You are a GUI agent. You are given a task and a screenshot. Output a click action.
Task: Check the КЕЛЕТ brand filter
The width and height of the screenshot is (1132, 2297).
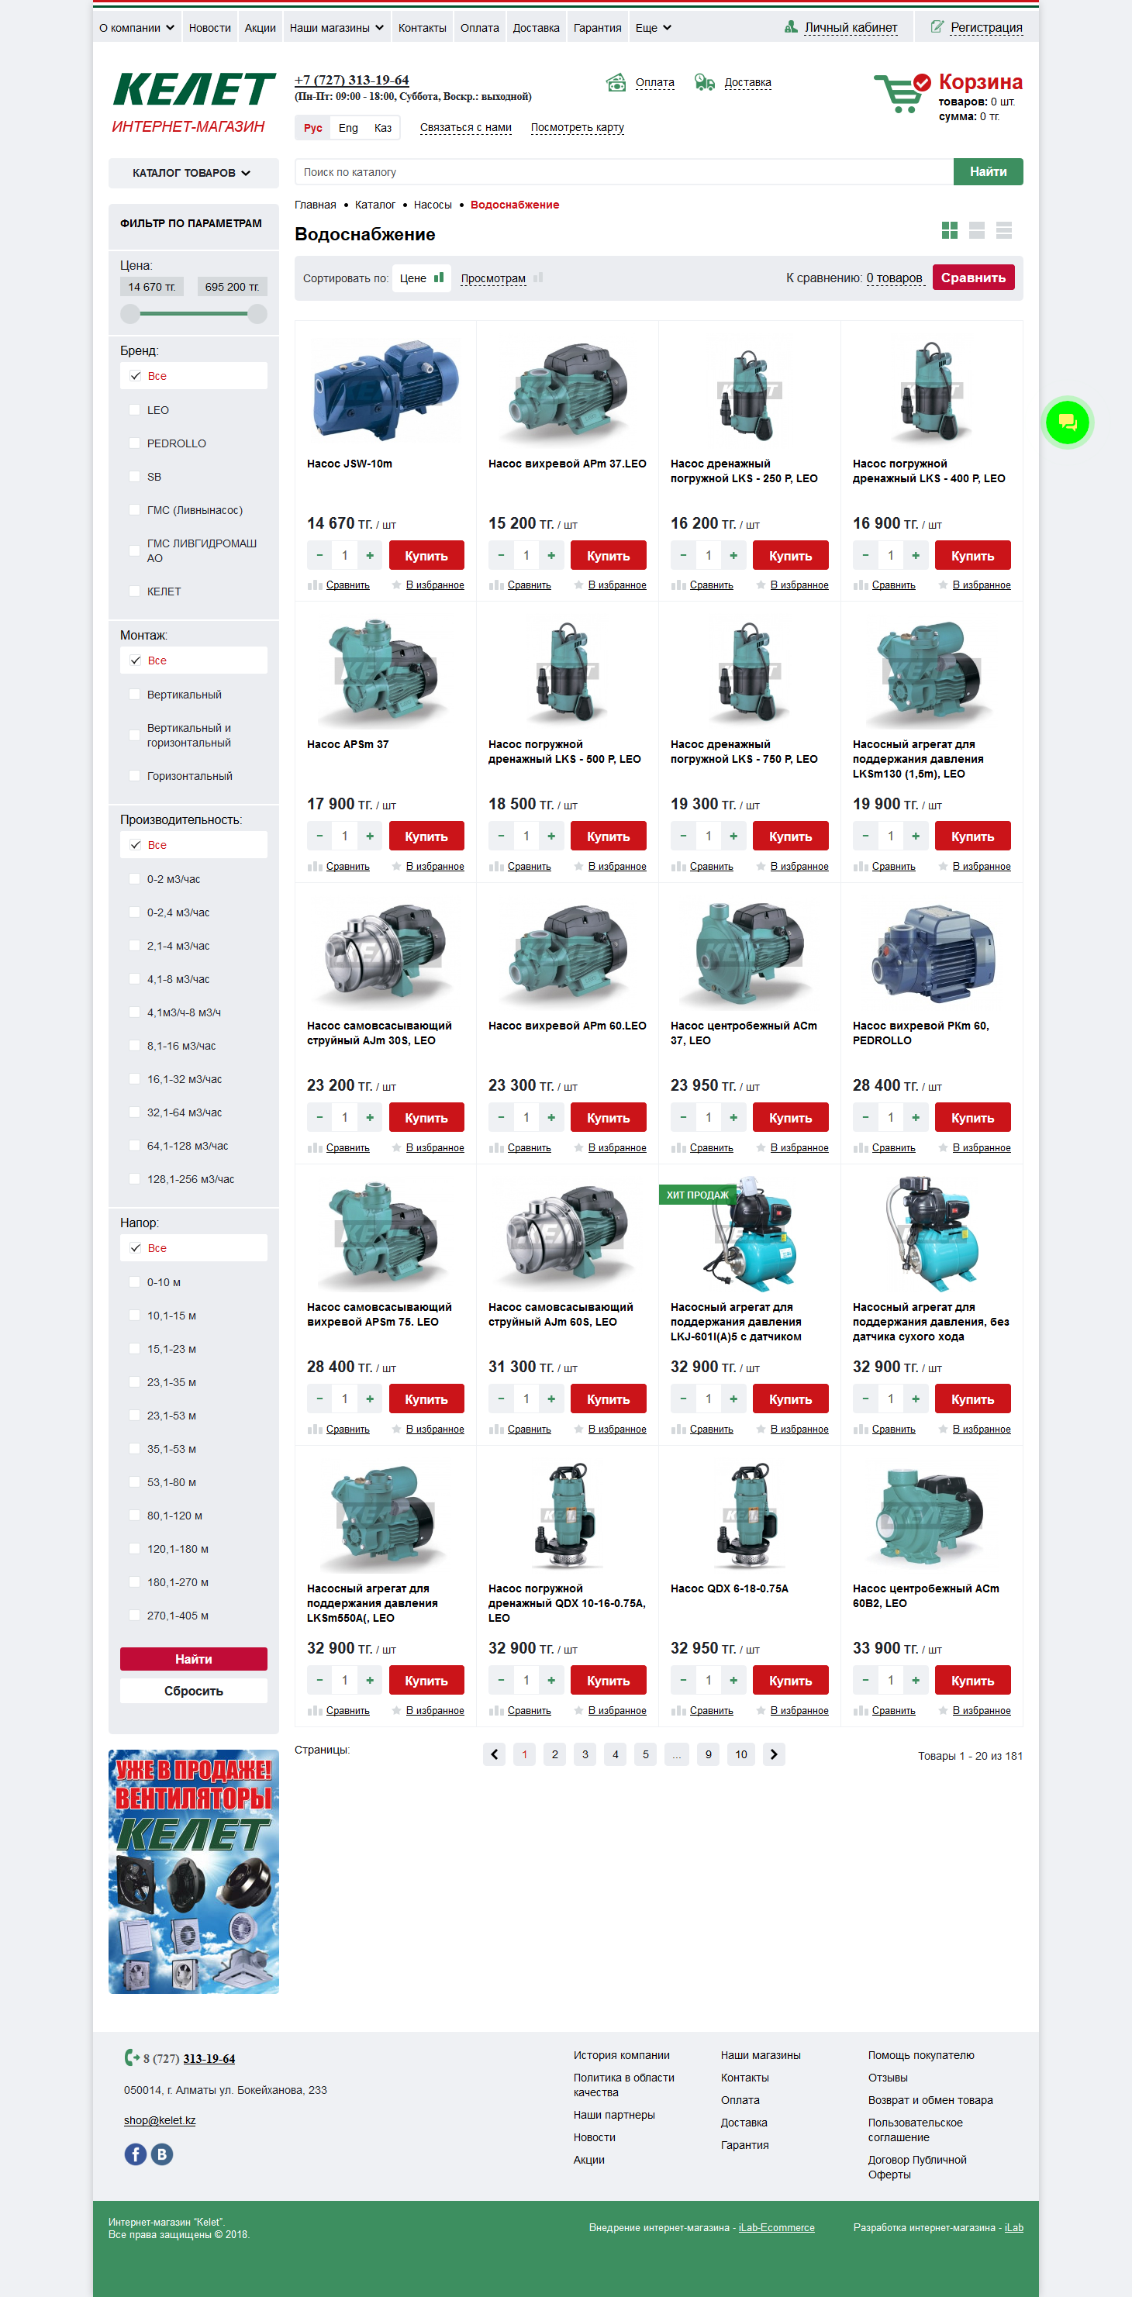point(135,591)
